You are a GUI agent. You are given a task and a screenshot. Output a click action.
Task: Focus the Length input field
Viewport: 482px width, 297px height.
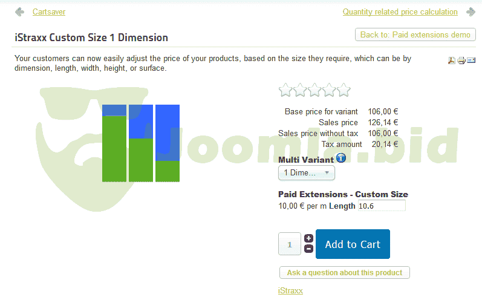[382, 206]
